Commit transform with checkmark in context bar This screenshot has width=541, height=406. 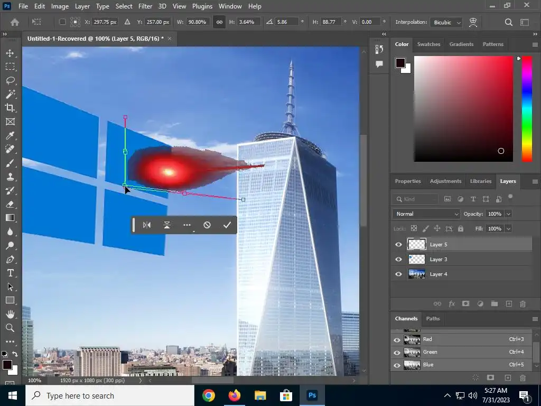pos(227,225)
